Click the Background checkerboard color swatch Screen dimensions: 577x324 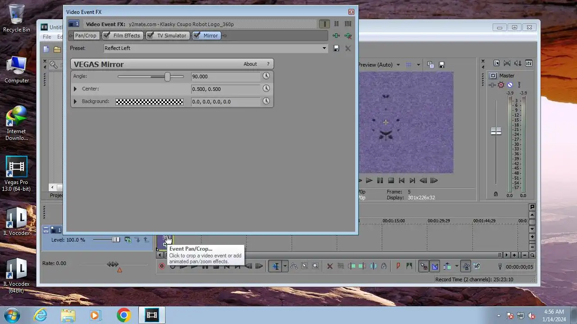tap(149, 102)
